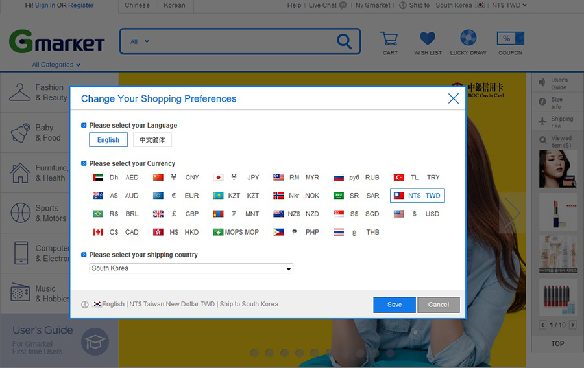Select English language option
This screenshot has height=368, width=584.
coord(108,140)
